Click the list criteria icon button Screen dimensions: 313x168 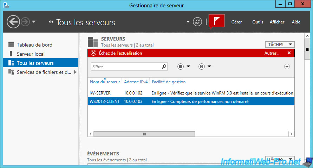pos(181,66)
